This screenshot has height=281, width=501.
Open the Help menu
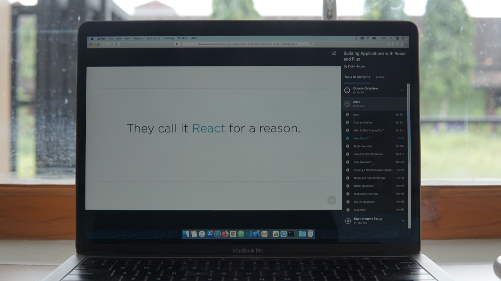pos(193,38)
